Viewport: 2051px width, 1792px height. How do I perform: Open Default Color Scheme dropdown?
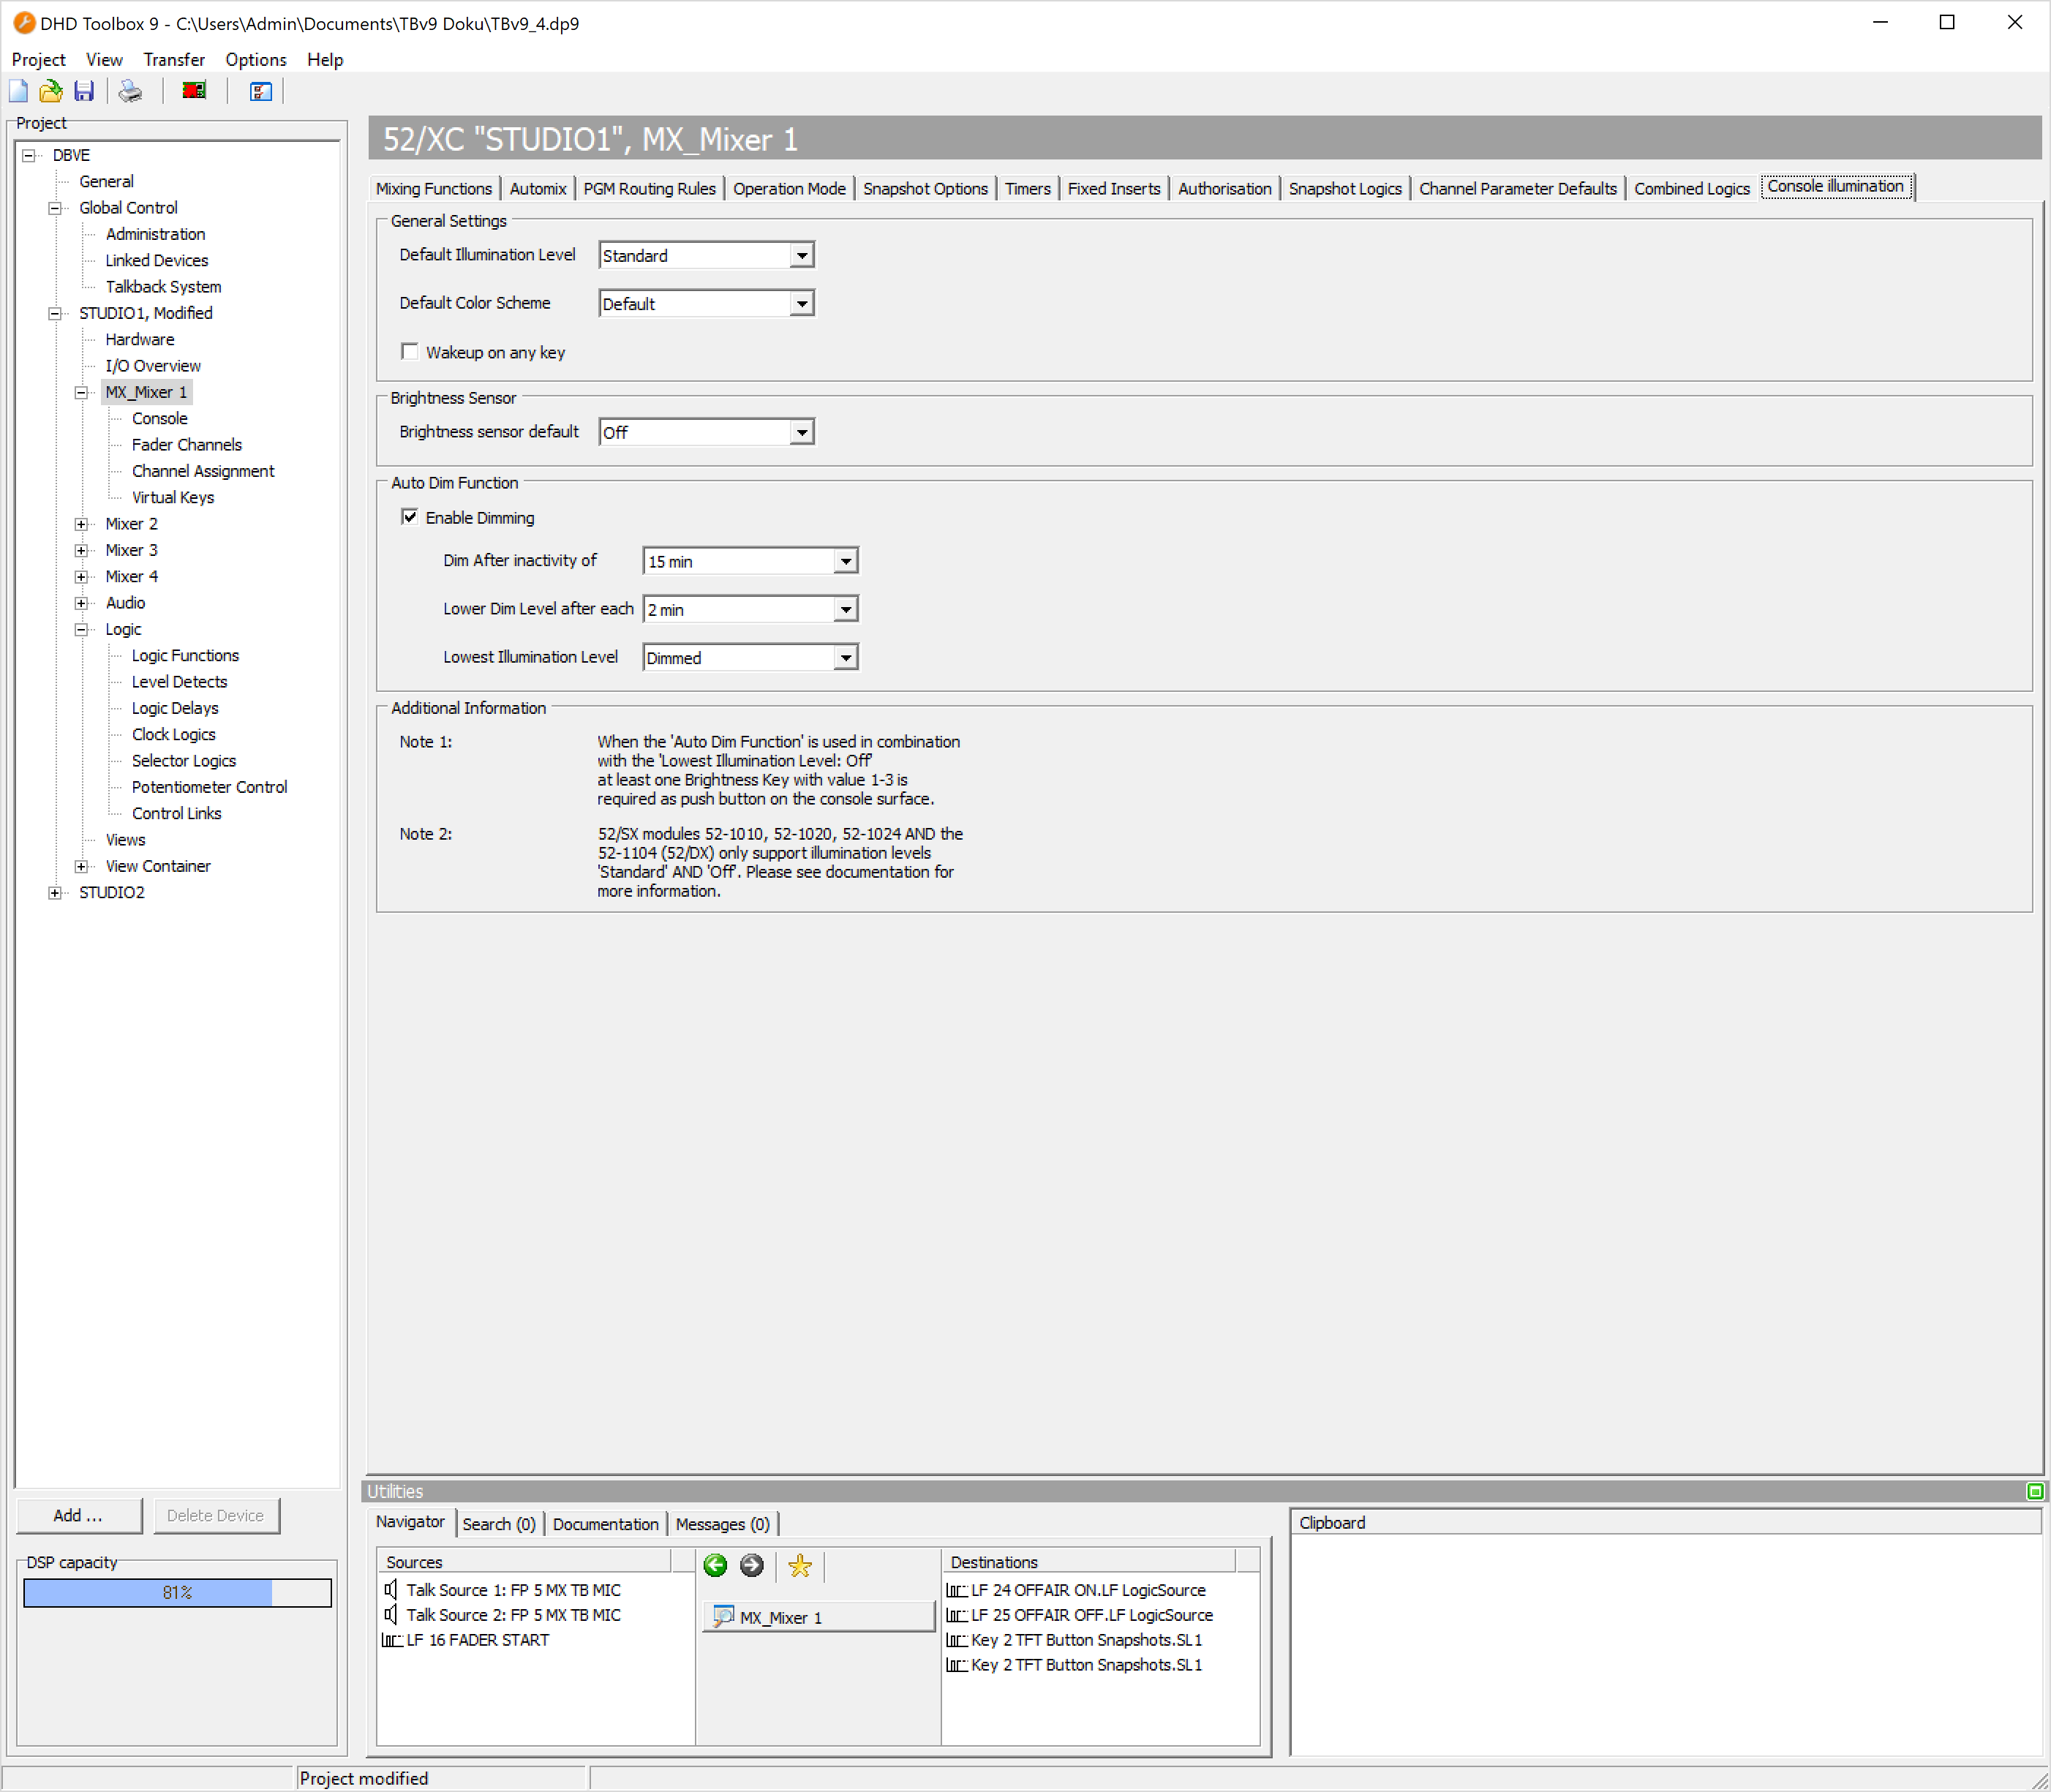(x=802, y=304)
